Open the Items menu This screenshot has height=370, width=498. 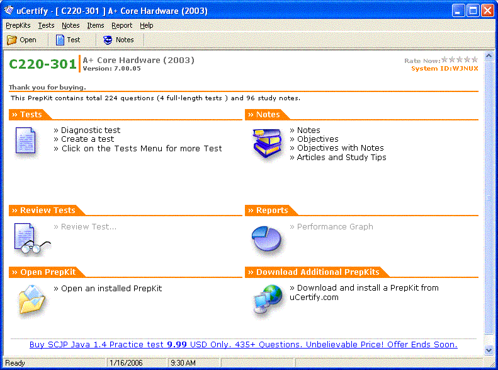tap(95, 25)
